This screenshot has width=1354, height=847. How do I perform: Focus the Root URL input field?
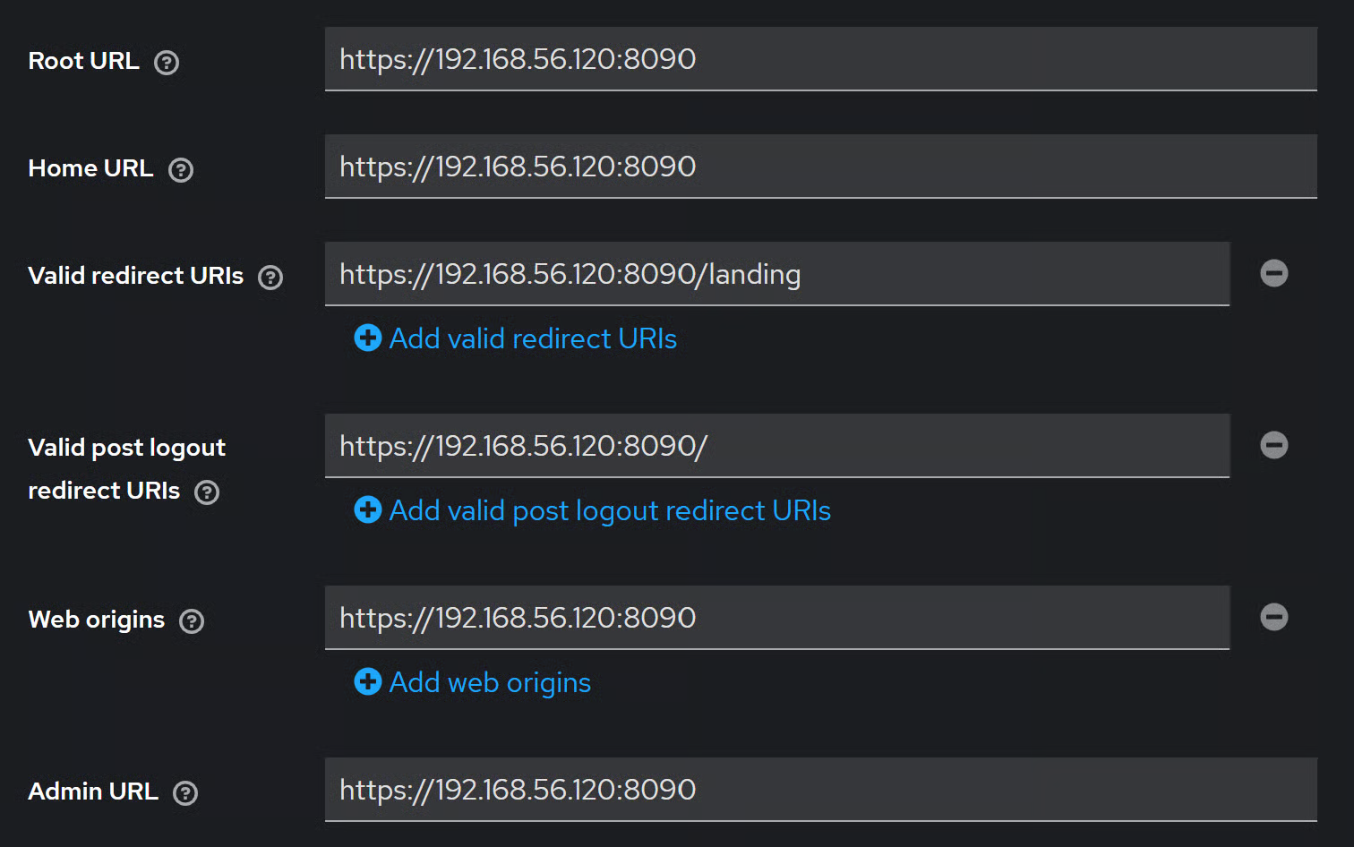[x=819, y=59]
